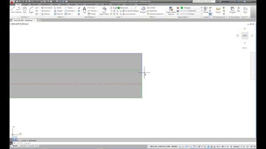Open Layer-Eigenschaften manager

pos(104,11)
